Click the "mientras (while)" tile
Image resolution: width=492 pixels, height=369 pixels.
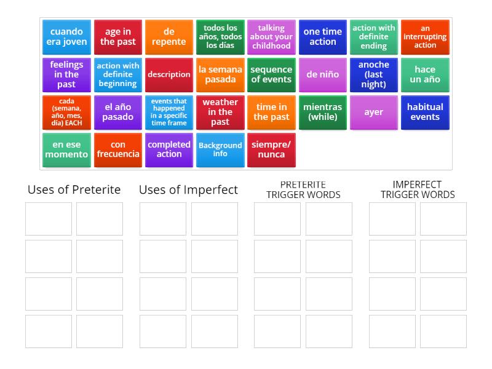pyautogui.click(x=322, y=112)
